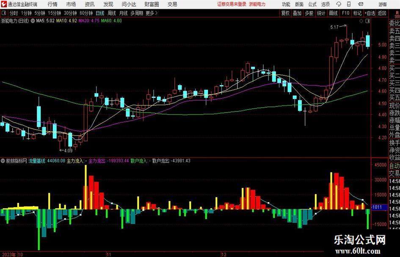Image resolution: width=400 pixels, height=257 pixels.
Task: Switch to the 30分钟 period tab
Action: click(x=70, y=13)
